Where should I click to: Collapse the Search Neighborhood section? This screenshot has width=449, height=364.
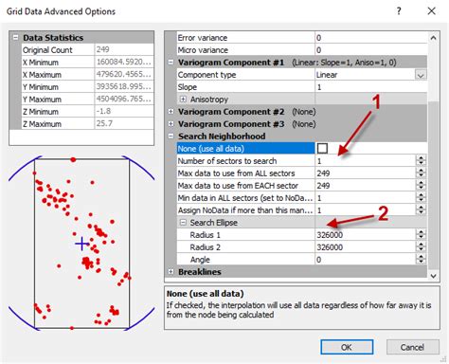(x=171, y=136)
